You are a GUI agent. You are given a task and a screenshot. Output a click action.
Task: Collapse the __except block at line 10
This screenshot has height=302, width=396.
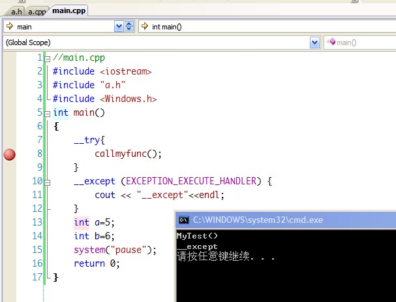point(47,182)
